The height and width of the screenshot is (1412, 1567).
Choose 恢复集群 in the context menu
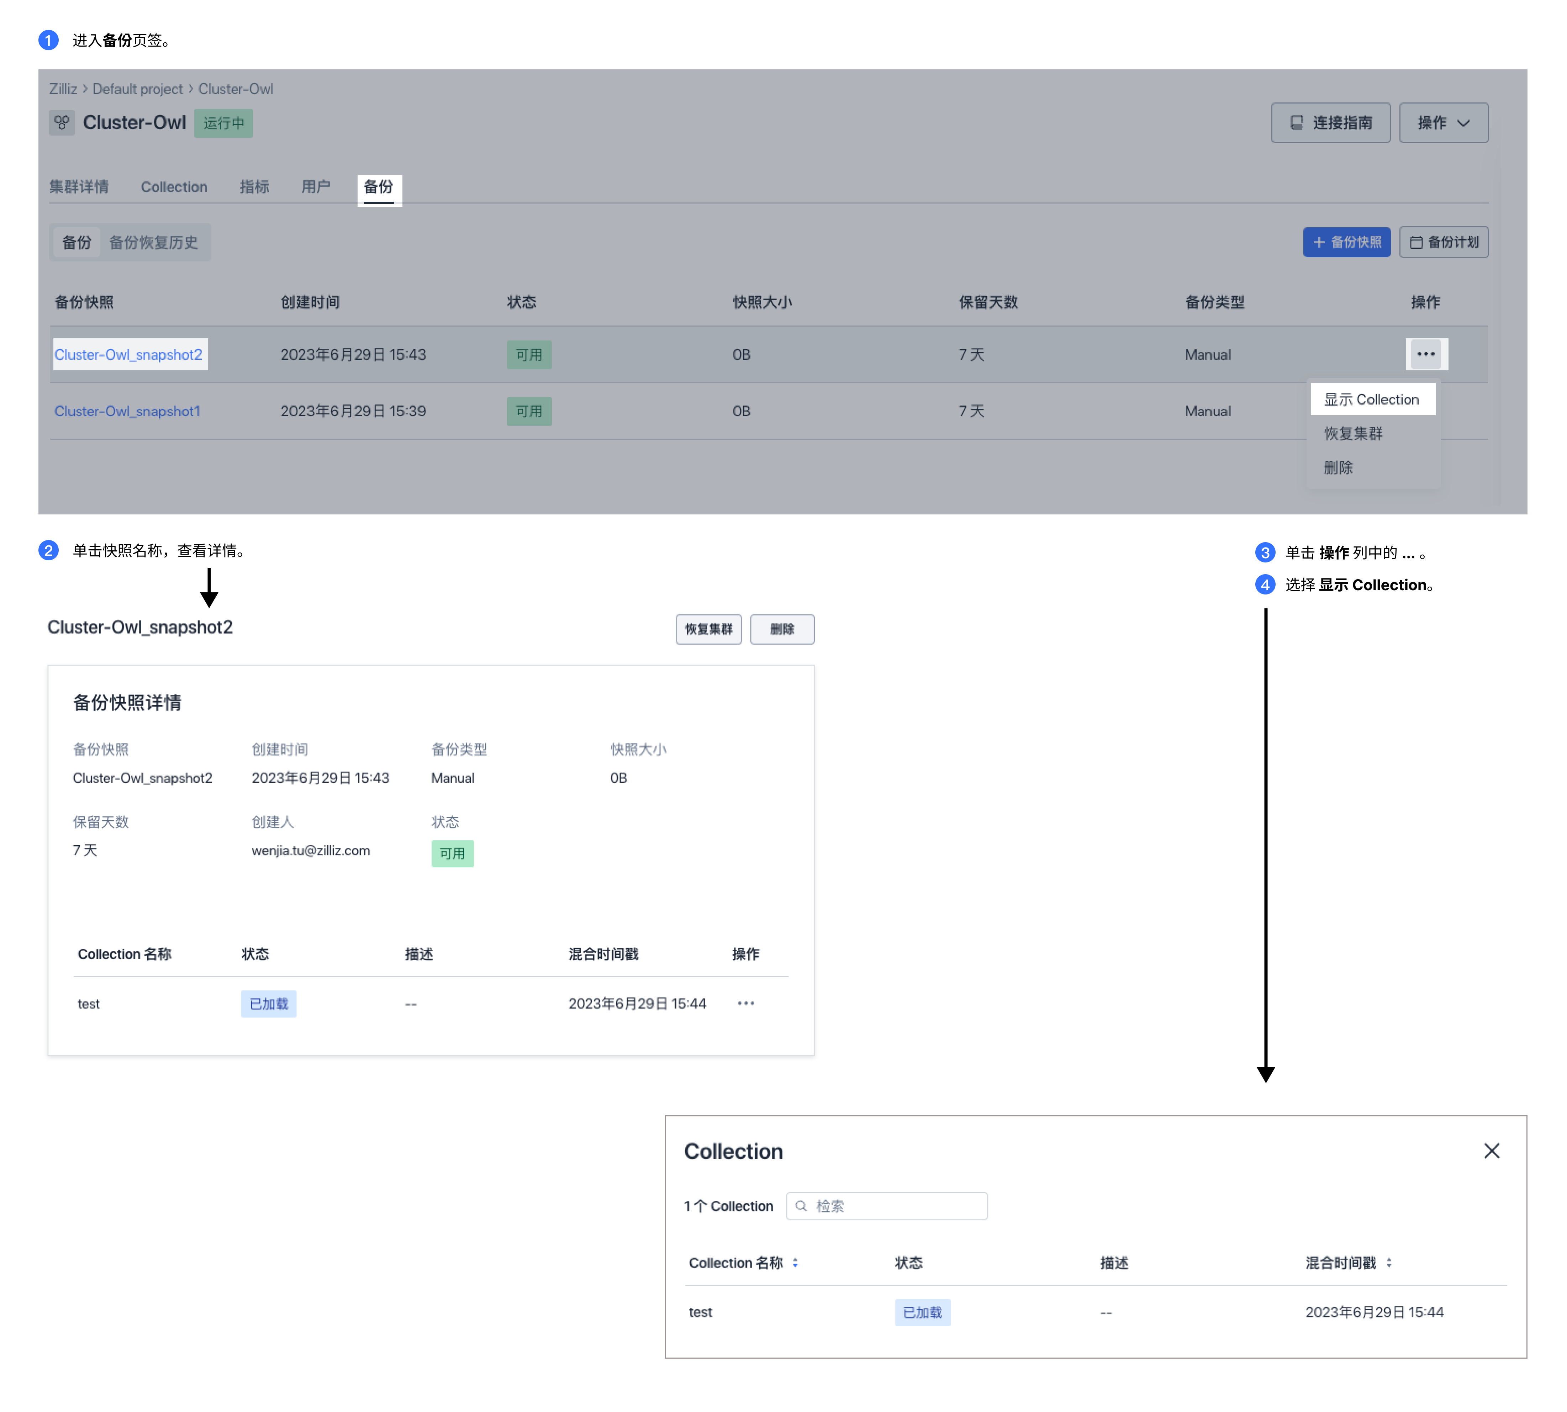(x=1353, y=434)
